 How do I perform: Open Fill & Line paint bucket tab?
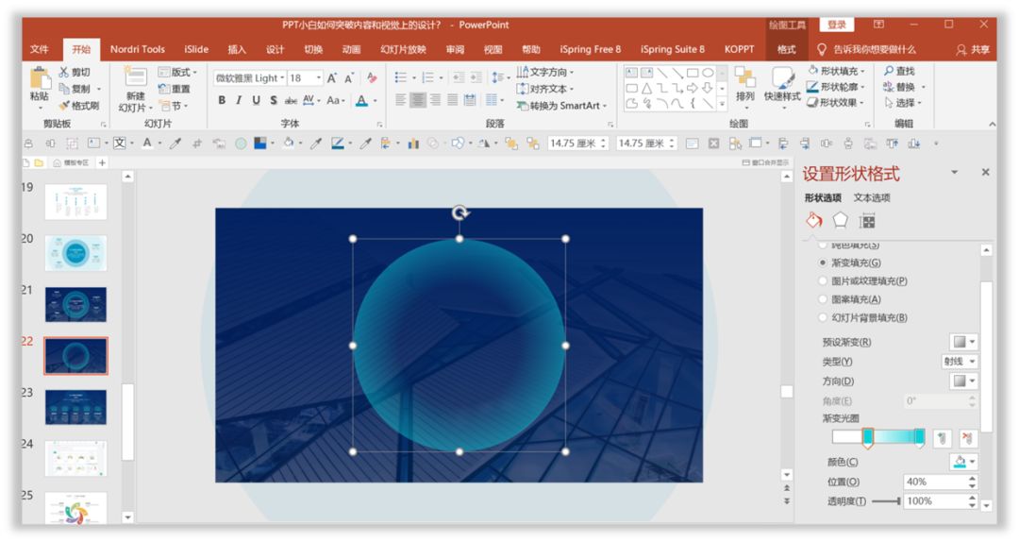(813, 221)
